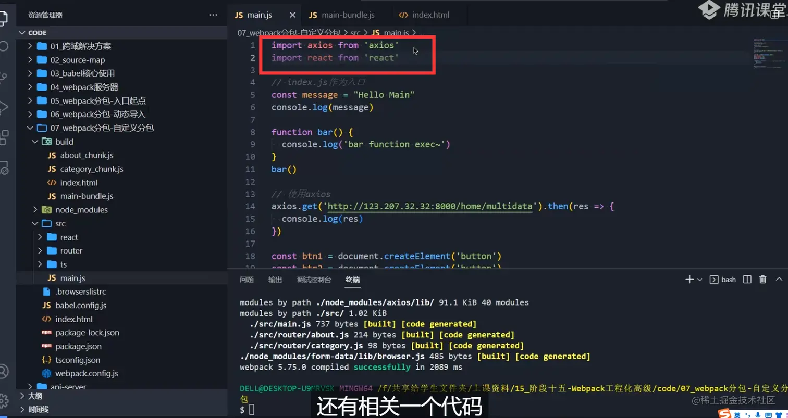Switch to the main-bundle.js tab
Viewport: 788px width, 418px height.
point(341,15)
